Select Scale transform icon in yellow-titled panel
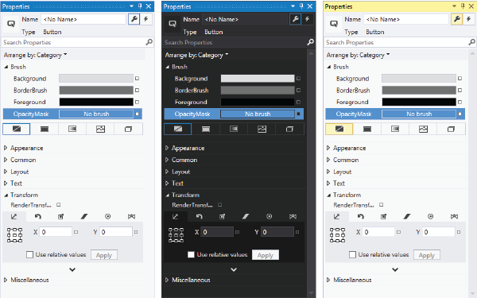477x298 pixels. (384, 216)
